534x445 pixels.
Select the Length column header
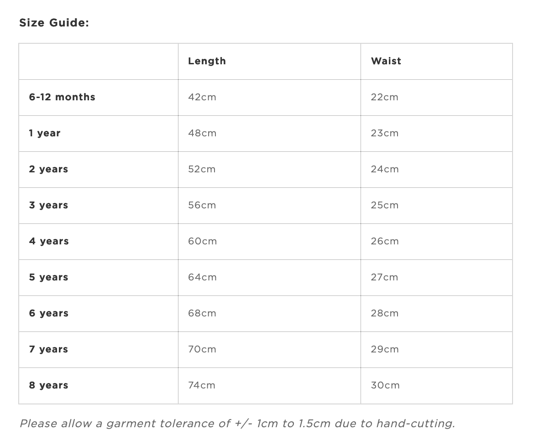pyautogui.click(x=207, y=61)
